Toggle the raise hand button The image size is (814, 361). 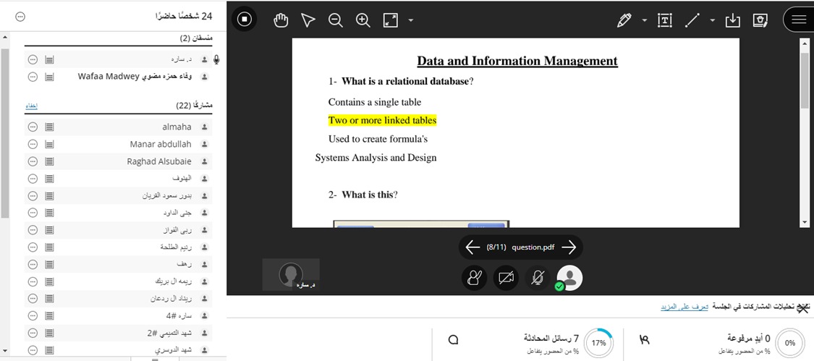pyautogui.click(x=474, y=278)
